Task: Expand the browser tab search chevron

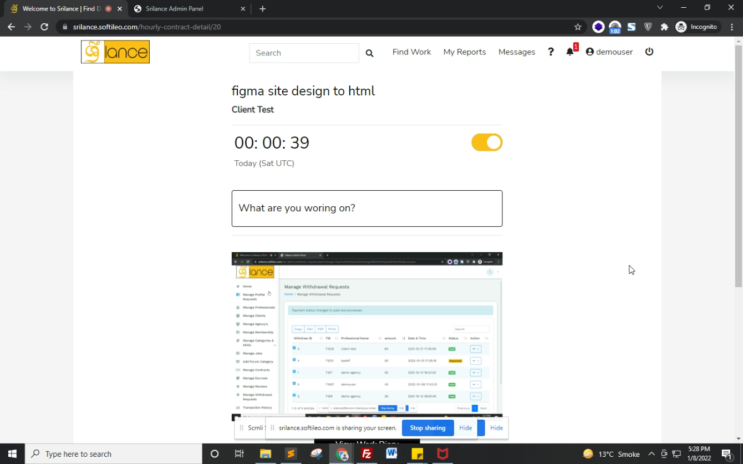Action: click(x=660, y=8)
